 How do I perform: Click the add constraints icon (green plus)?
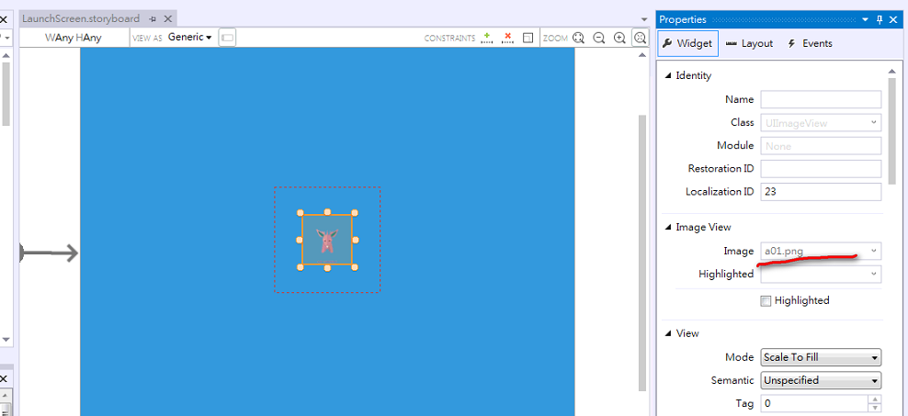click(x=487, y=38)
